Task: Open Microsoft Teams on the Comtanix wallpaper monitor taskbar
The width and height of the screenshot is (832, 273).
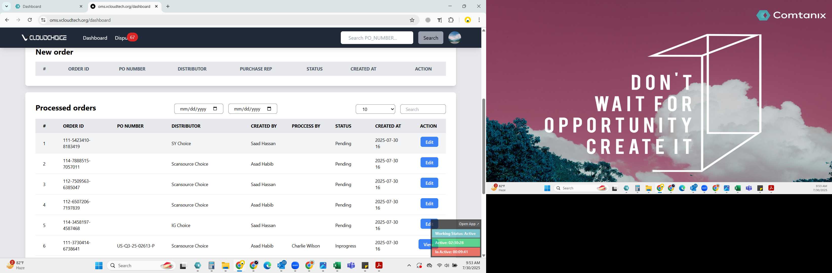Action: [749, 188]
